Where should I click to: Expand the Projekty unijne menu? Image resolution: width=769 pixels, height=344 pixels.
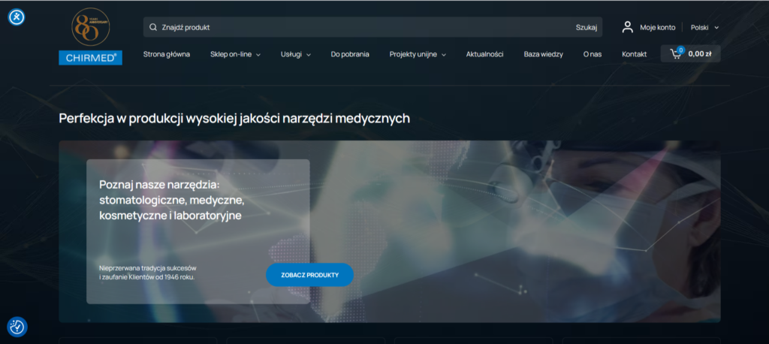(418, 55)
